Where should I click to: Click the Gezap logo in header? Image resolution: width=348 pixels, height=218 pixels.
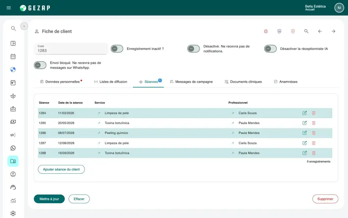click(x=35, y=8)
